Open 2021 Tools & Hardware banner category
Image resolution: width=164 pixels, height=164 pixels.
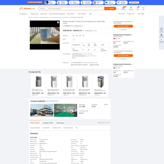tap(86, 2)
